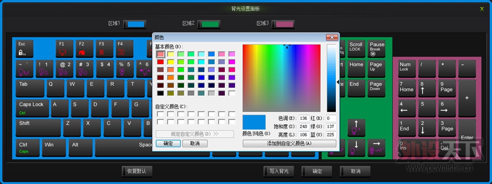Click the @ 2 key on the keyboard
The width and height of the screenshot is (492, 184).
pyautogui.click(x=65, y=69)
